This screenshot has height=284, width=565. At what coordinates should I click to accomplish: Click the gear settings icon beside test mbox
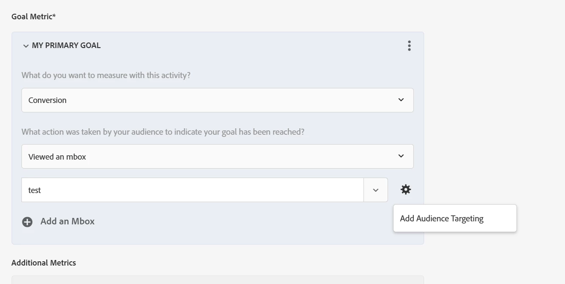tap(406, 190)
